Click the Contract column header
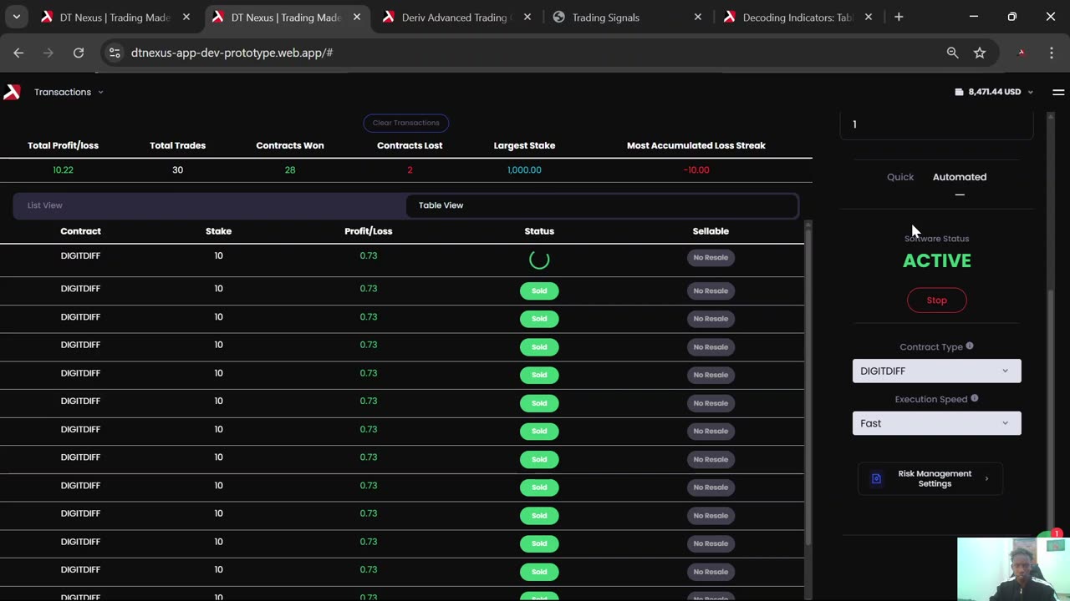1070x601 pixels. pos(80,231)
